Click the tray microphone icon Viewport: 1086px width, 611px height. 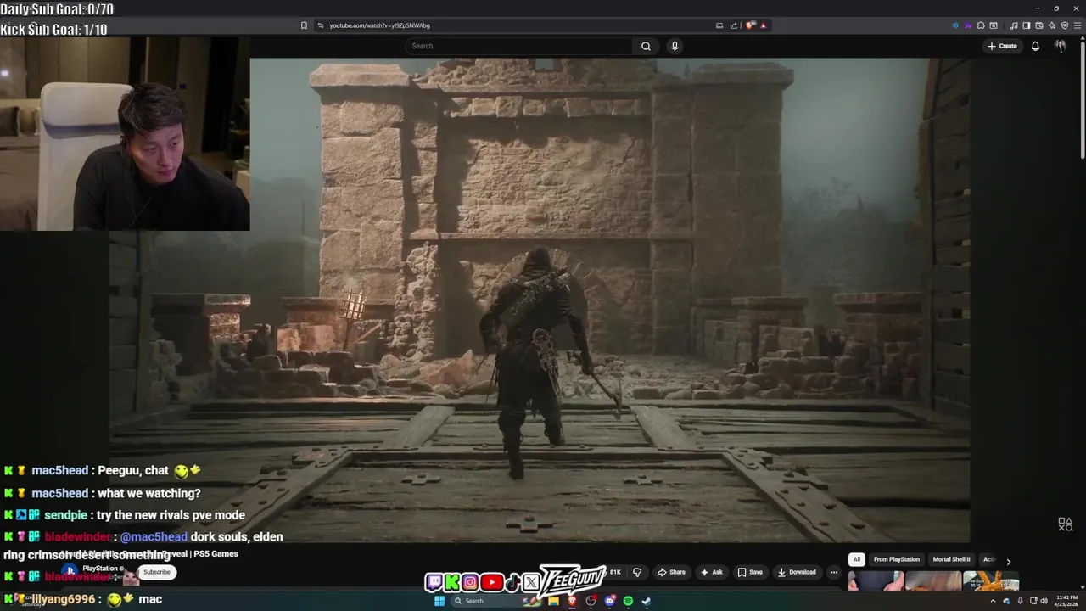(x=1020, y=601)
